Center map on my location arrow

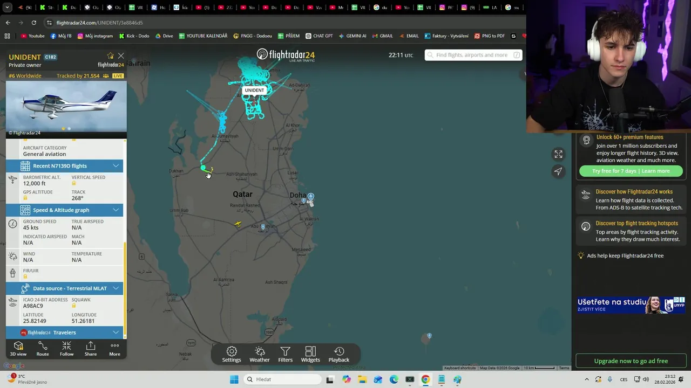(x=558, y=171)
